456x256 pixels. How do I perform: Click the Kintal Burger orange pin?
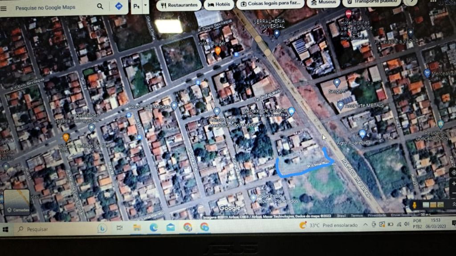click(x=218, y=51)
